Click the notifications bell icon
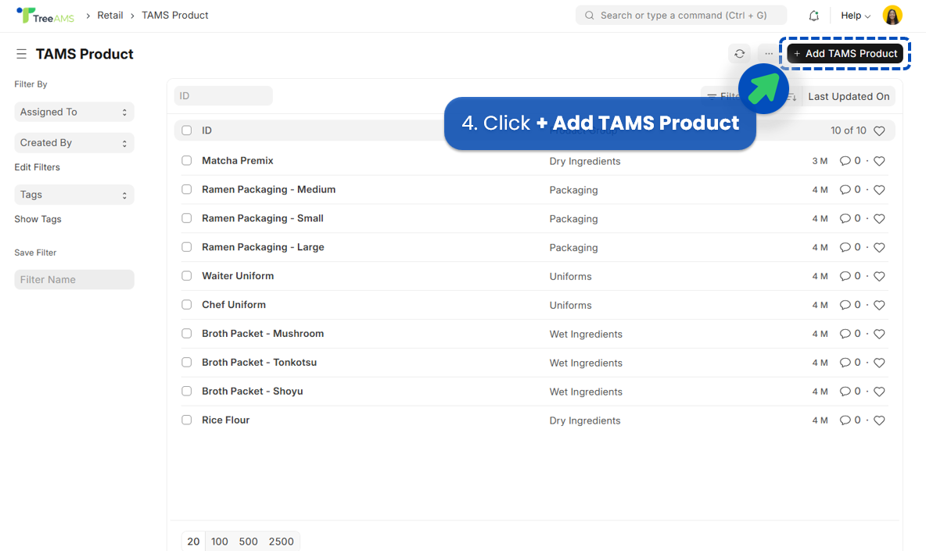Viewport: 926px width, 551px height. click(x=814, y=16)
